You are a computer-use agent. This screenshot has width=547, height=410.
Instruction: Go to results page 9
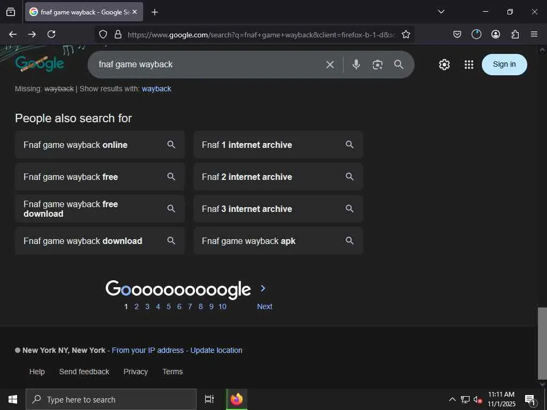coord(212,306)
